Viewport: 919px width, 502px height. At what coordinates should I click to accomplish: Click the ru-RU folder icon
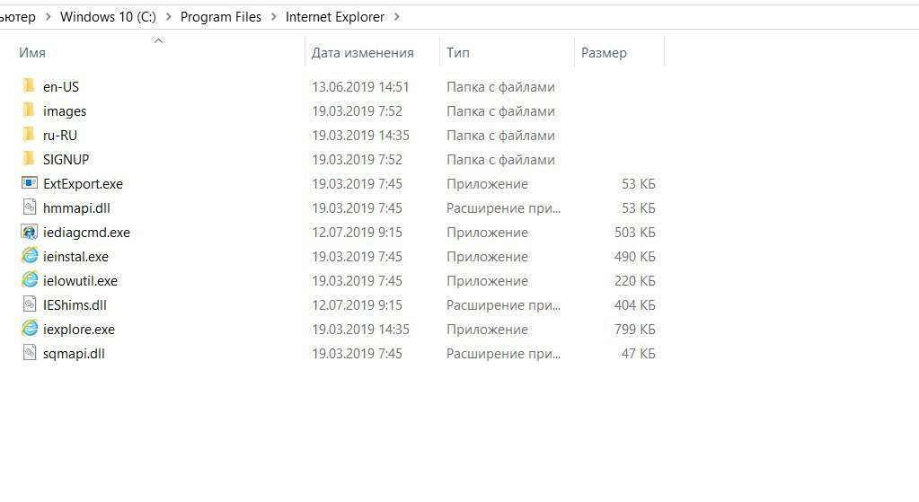[x=29, y=135]
